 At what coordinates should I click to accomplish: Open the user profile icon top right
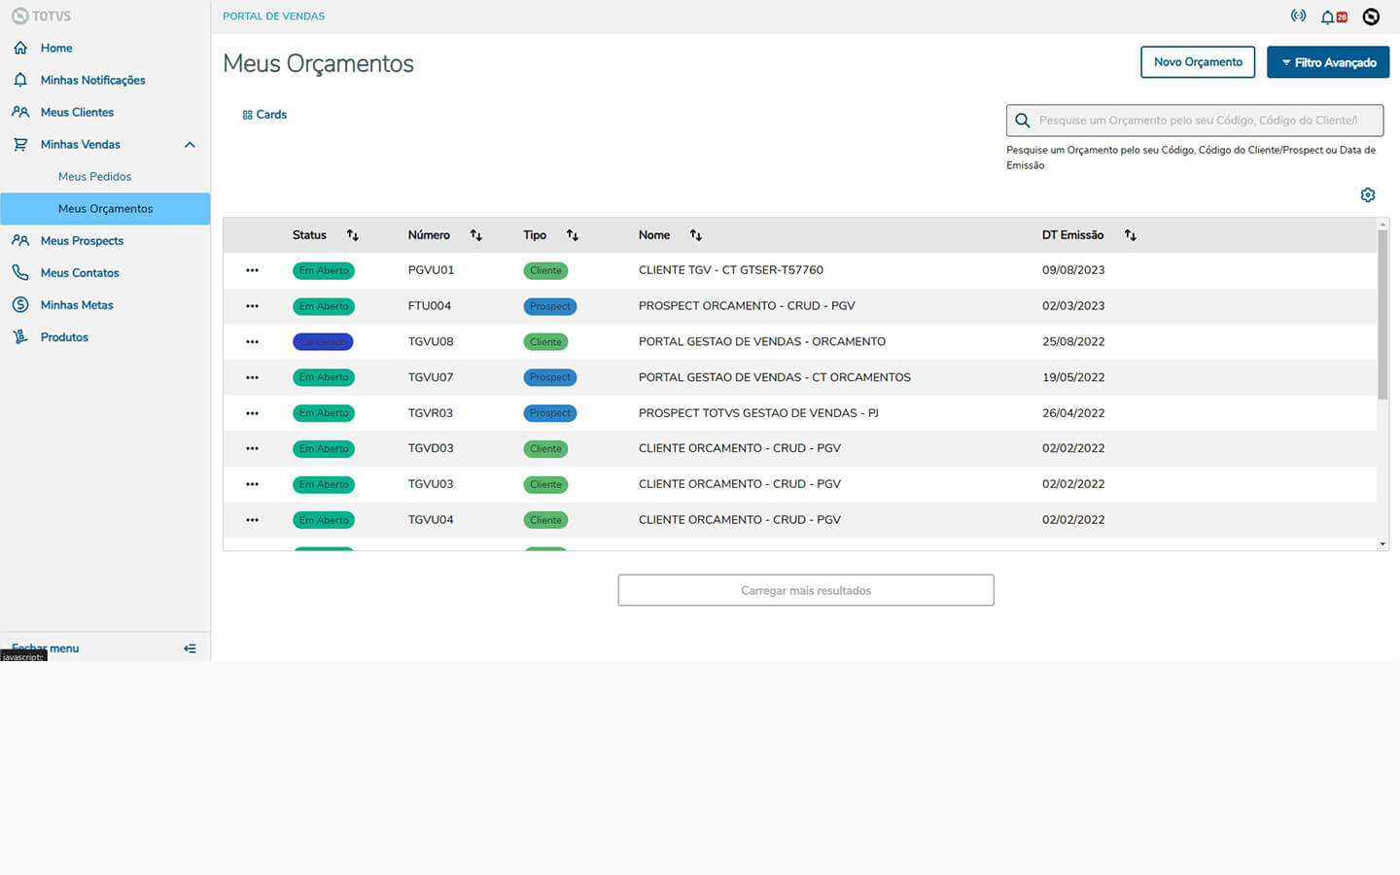click(1371, 17)
